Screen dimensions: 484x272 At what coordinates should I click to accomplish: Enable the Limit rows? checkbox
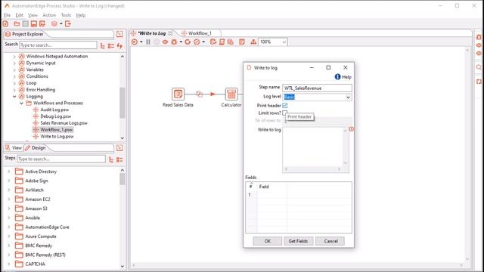pyautogui.click(x=285, y=113)
